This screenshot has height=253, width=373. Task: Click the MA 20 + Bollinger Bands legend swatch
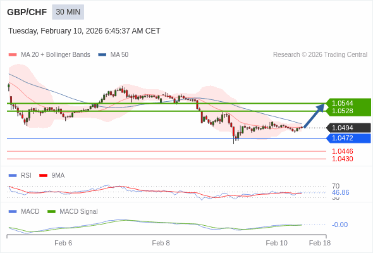[x=13, y=55]
